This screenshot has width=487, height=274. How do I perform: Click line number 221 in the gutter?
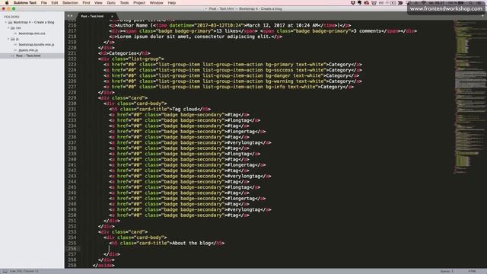click(x=72, y=53)
